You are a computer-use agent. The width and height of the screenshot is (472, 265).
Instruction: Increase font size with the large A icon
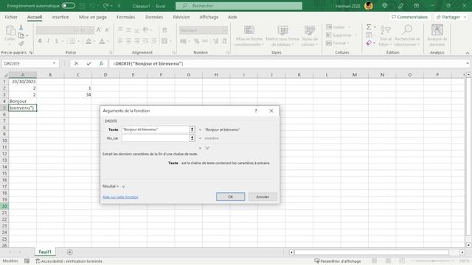[x=99, y=30]
